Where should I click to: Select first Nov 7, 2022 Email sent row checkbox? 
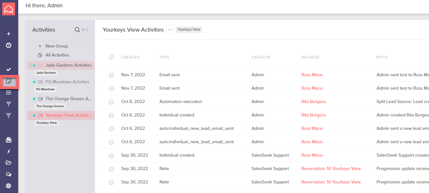point(111,75)
